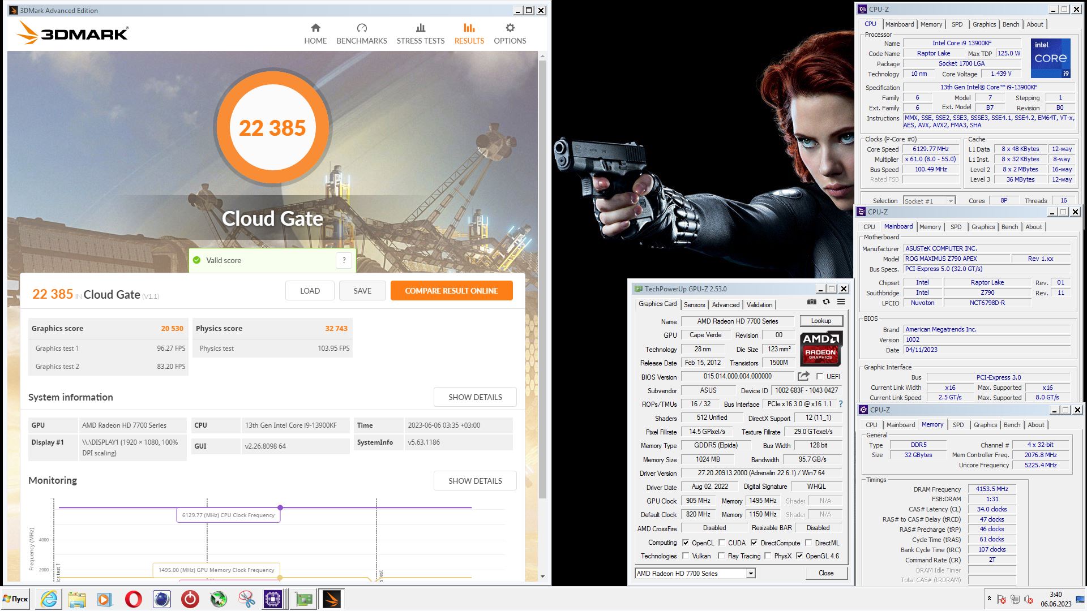This screenshot has width=1087, height=611.
Task: Select the Graphics tab in the Memory CPU-Z window
Action: [985, 425]
